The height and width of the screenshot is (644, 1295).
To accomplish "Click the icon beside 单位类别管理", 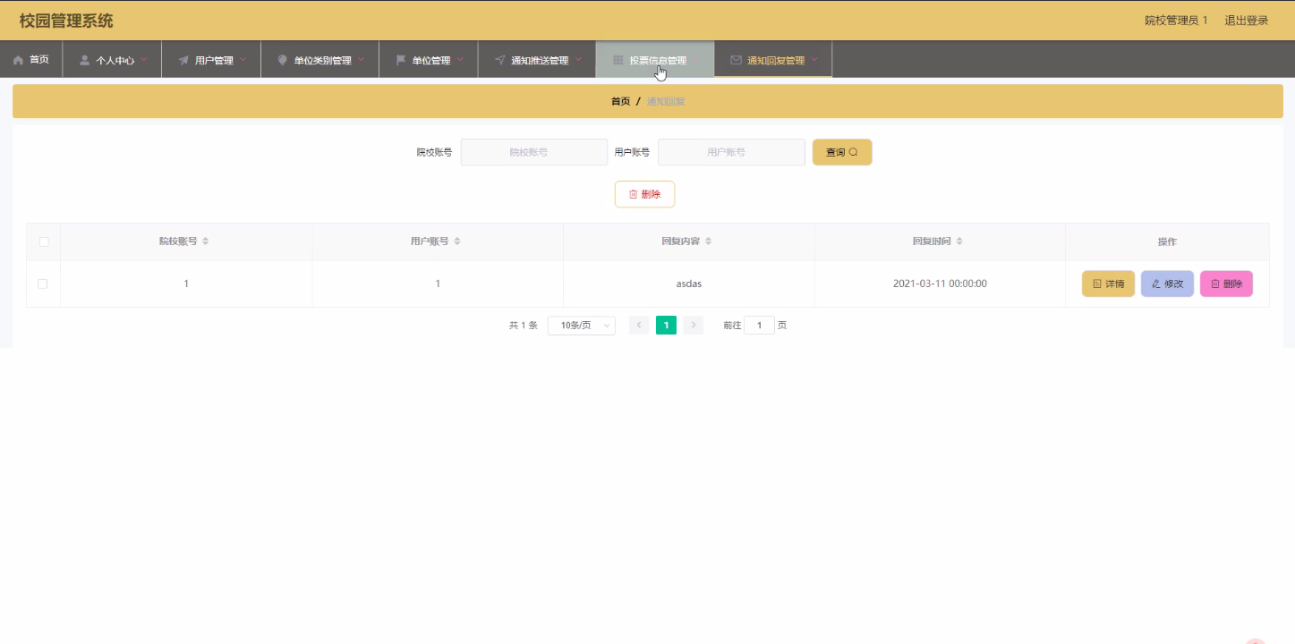I will [x=283, y=60].
